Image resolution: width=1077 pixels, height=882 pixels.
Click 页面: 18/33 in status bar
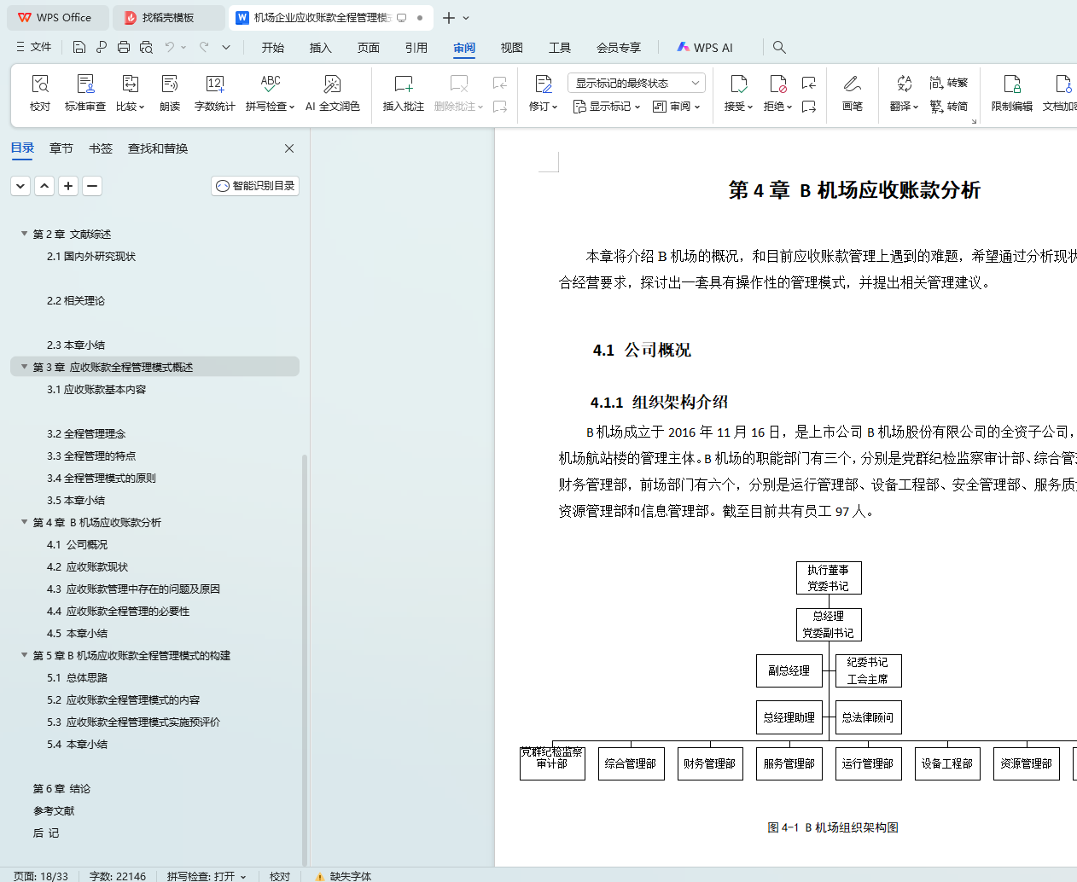41,876
